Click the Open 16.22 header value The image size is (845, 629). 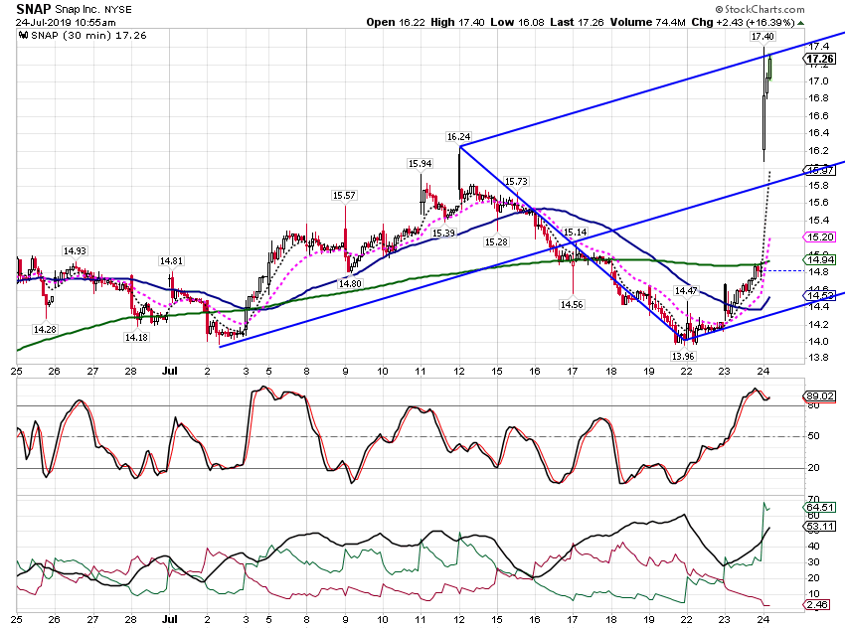click(396, 23)
